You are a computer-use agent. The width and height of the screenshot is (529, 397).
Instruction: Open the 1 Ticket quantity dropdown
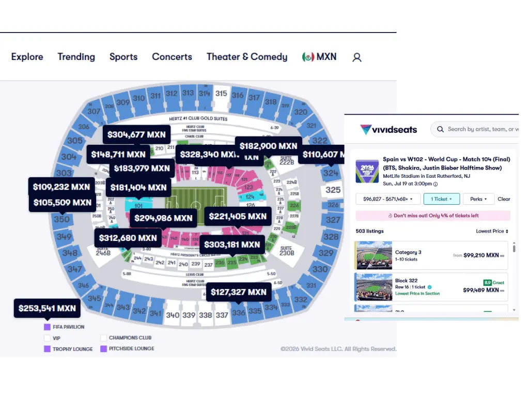pos(442,199)
